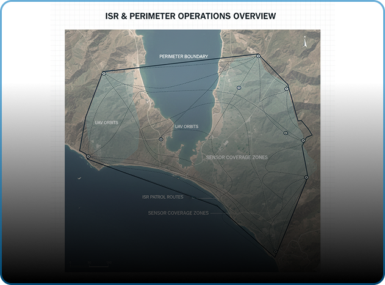Click easternmost waypoint on perimeter notch
Screen dimensions: 385x285
point(303,141)
